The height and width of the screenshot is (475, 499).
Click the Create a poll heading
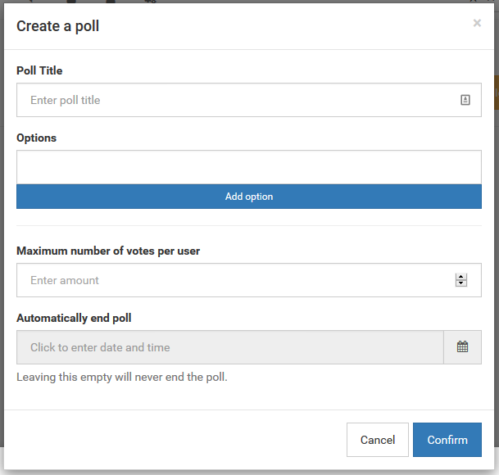point(58,26)
